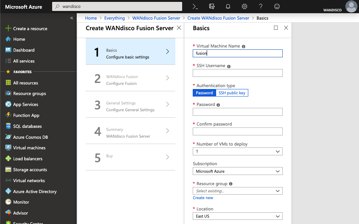This screenshot has width=359, height=224.
Task: Click the Confirm password field
Action: coord(237,132)
